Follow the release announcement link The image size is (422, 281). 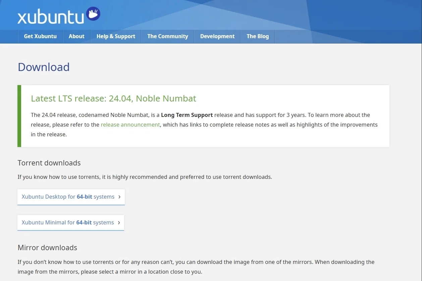coord(130,125)
